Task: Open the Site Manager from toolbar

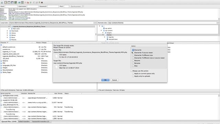Action: coord(2,2)
